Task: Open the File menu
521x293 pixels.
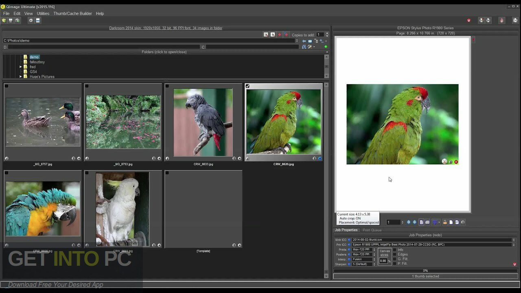Action: tap(7, 13)
